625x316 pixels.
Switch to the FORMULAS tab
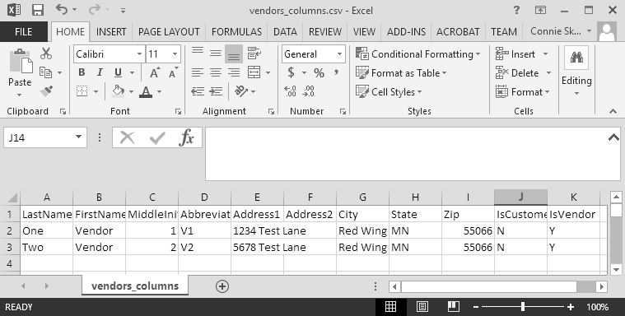point(236,32)
